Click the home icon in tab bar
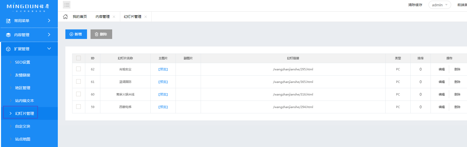Viewport: 467px width, 147px height. tap(65, 17)
